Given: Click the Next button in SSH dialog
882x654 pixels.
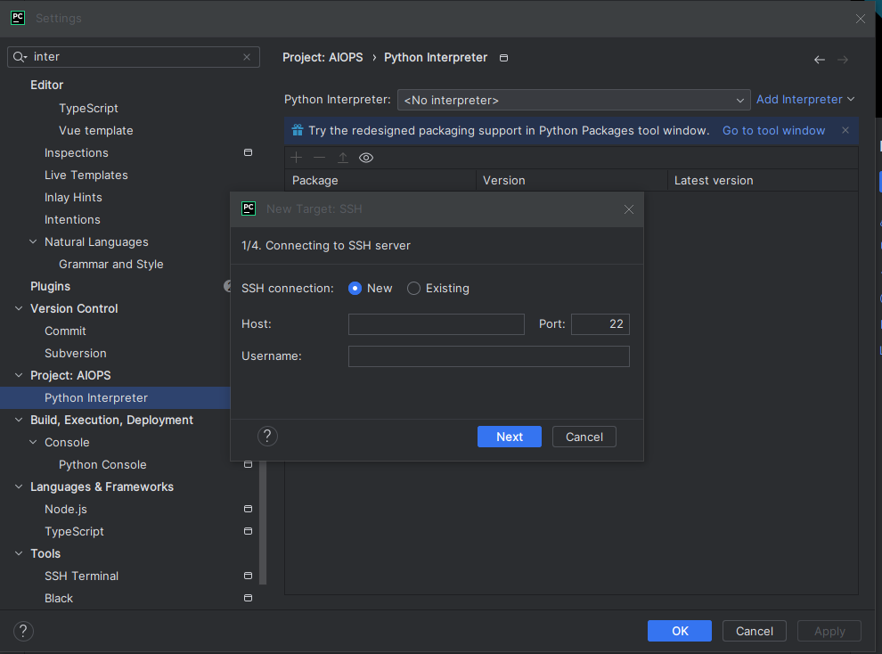Looking at the screenshot, I should 510,437.
